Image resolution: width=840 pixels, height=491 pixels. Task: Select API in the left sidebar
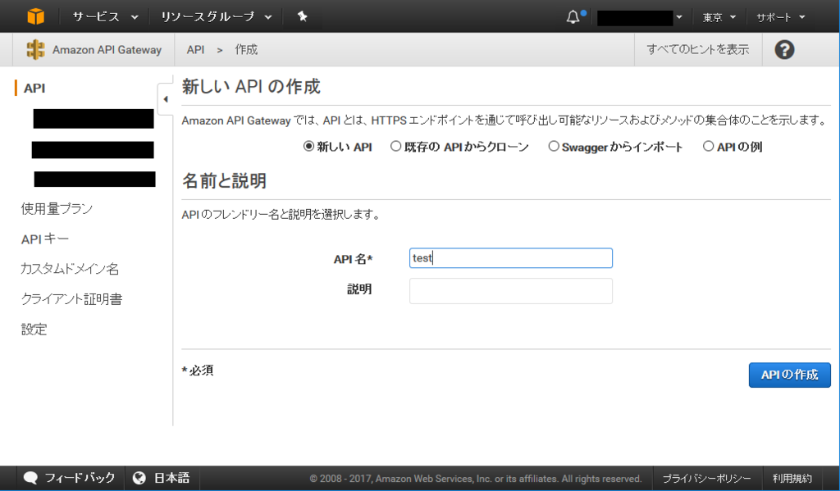click(34, 89)
